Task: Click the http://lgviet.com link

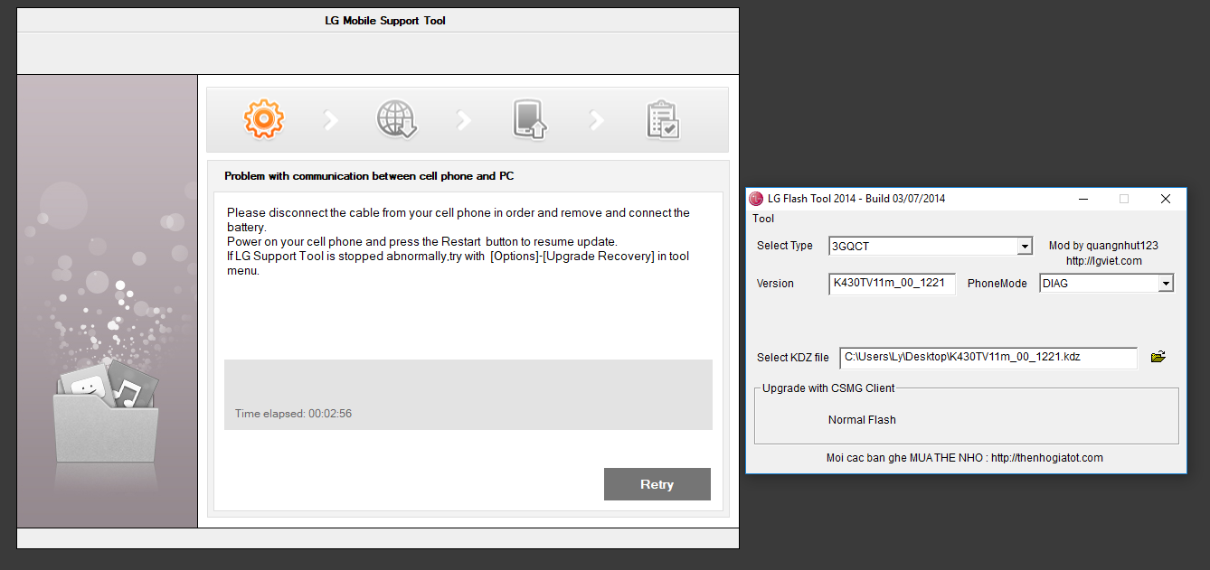Action: [1103, 261]
